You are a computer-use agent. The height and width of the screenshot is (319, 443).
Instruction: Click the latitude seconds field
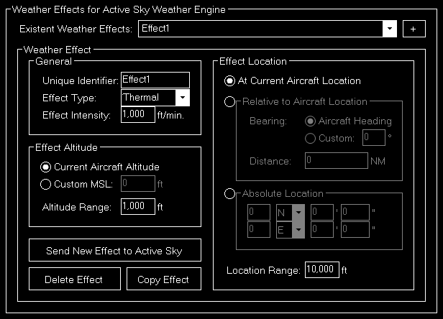coord(355,212)
